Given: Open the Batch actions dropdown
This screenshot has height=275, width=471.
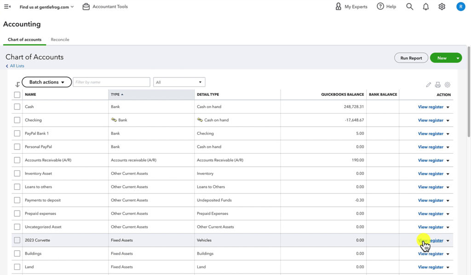Looking at the screenshot, I should [46, 82].
